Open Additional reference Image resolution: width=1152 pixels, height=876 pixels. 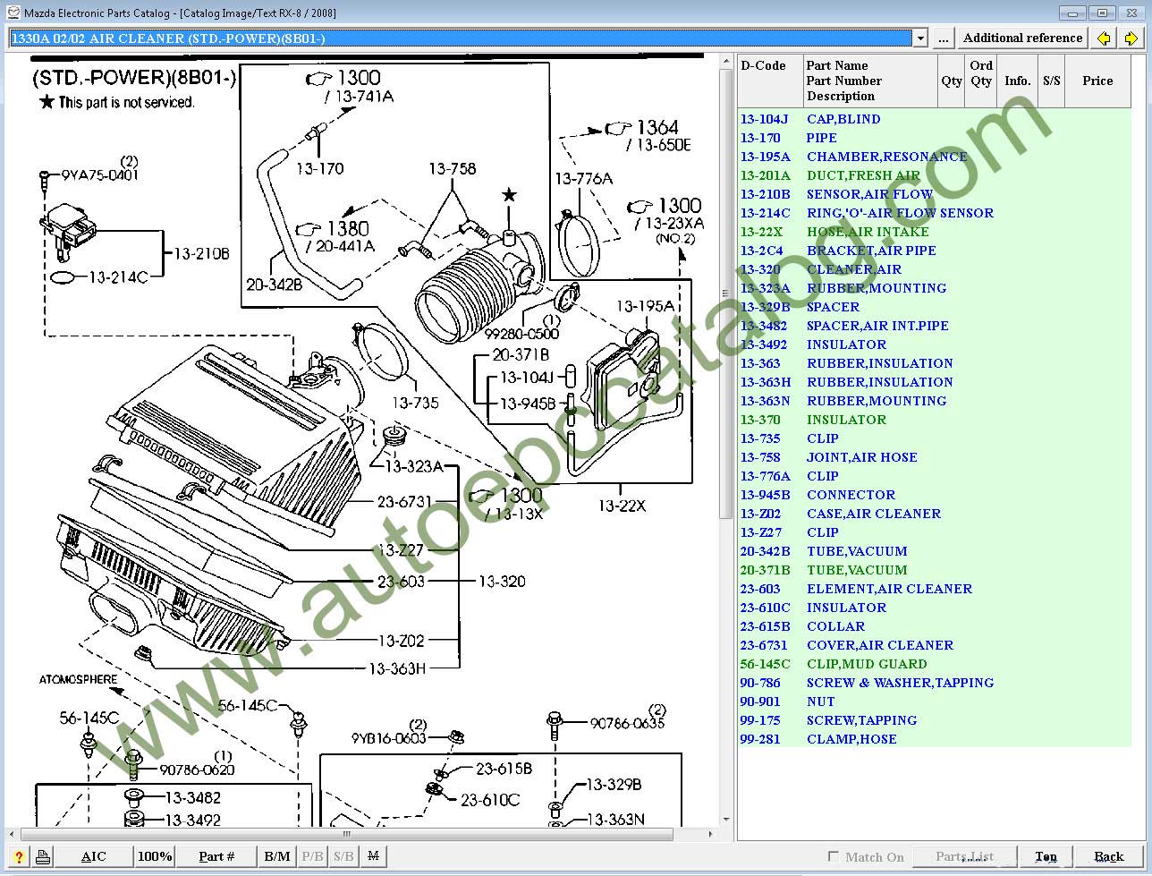[x=1022, y=38]
